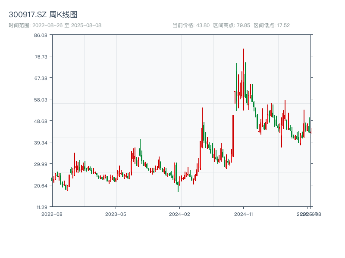
Task: Click the chart title 300917.SZ 周K线图
Action: click(x=43, y=15)
